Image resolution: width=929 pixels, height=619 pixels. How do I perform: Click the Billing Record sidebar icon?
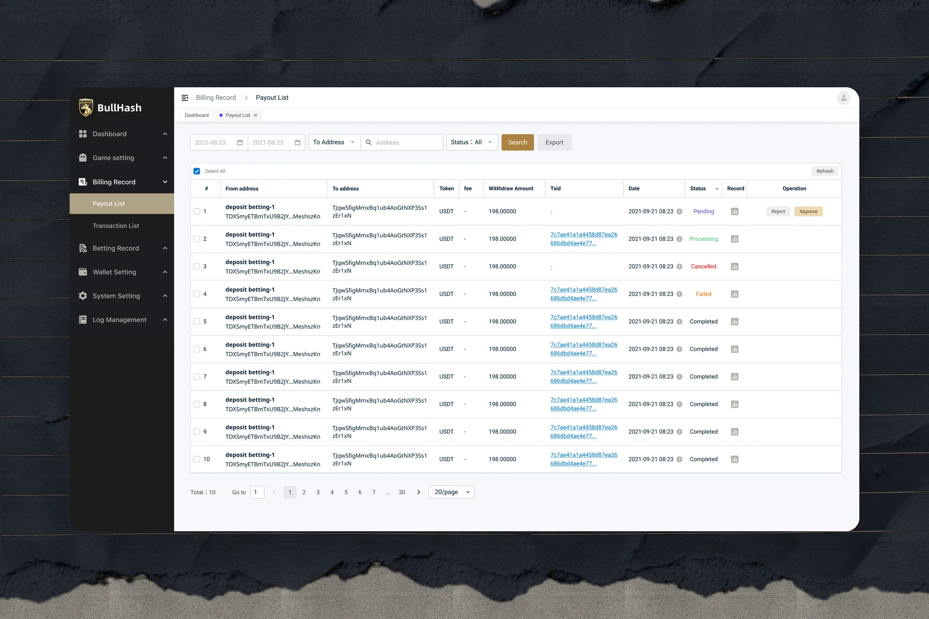pyautogui.click(x=83, y=182)
